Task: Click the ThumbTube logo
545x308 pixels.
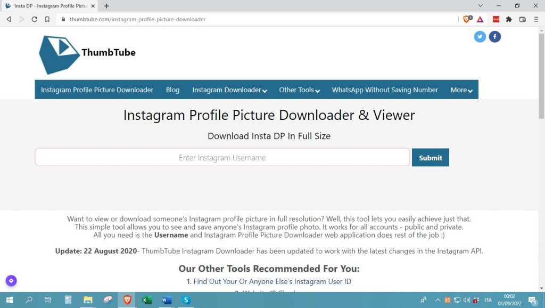Action: [88, 54]
